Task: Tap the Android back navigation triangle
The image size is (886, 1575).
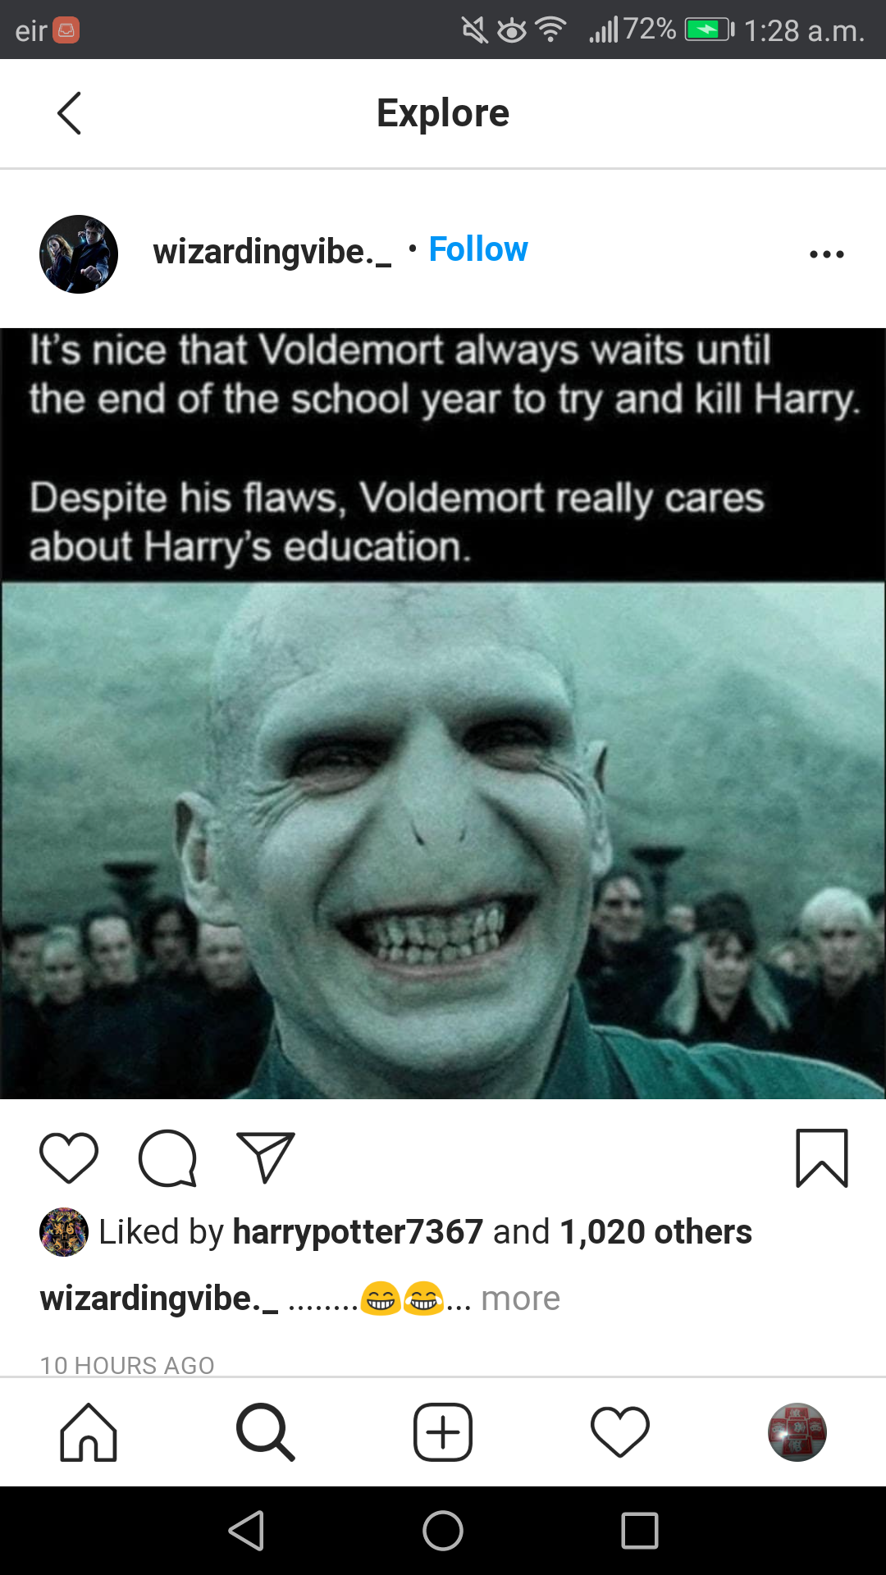Action: click(x=246, y=1531)
